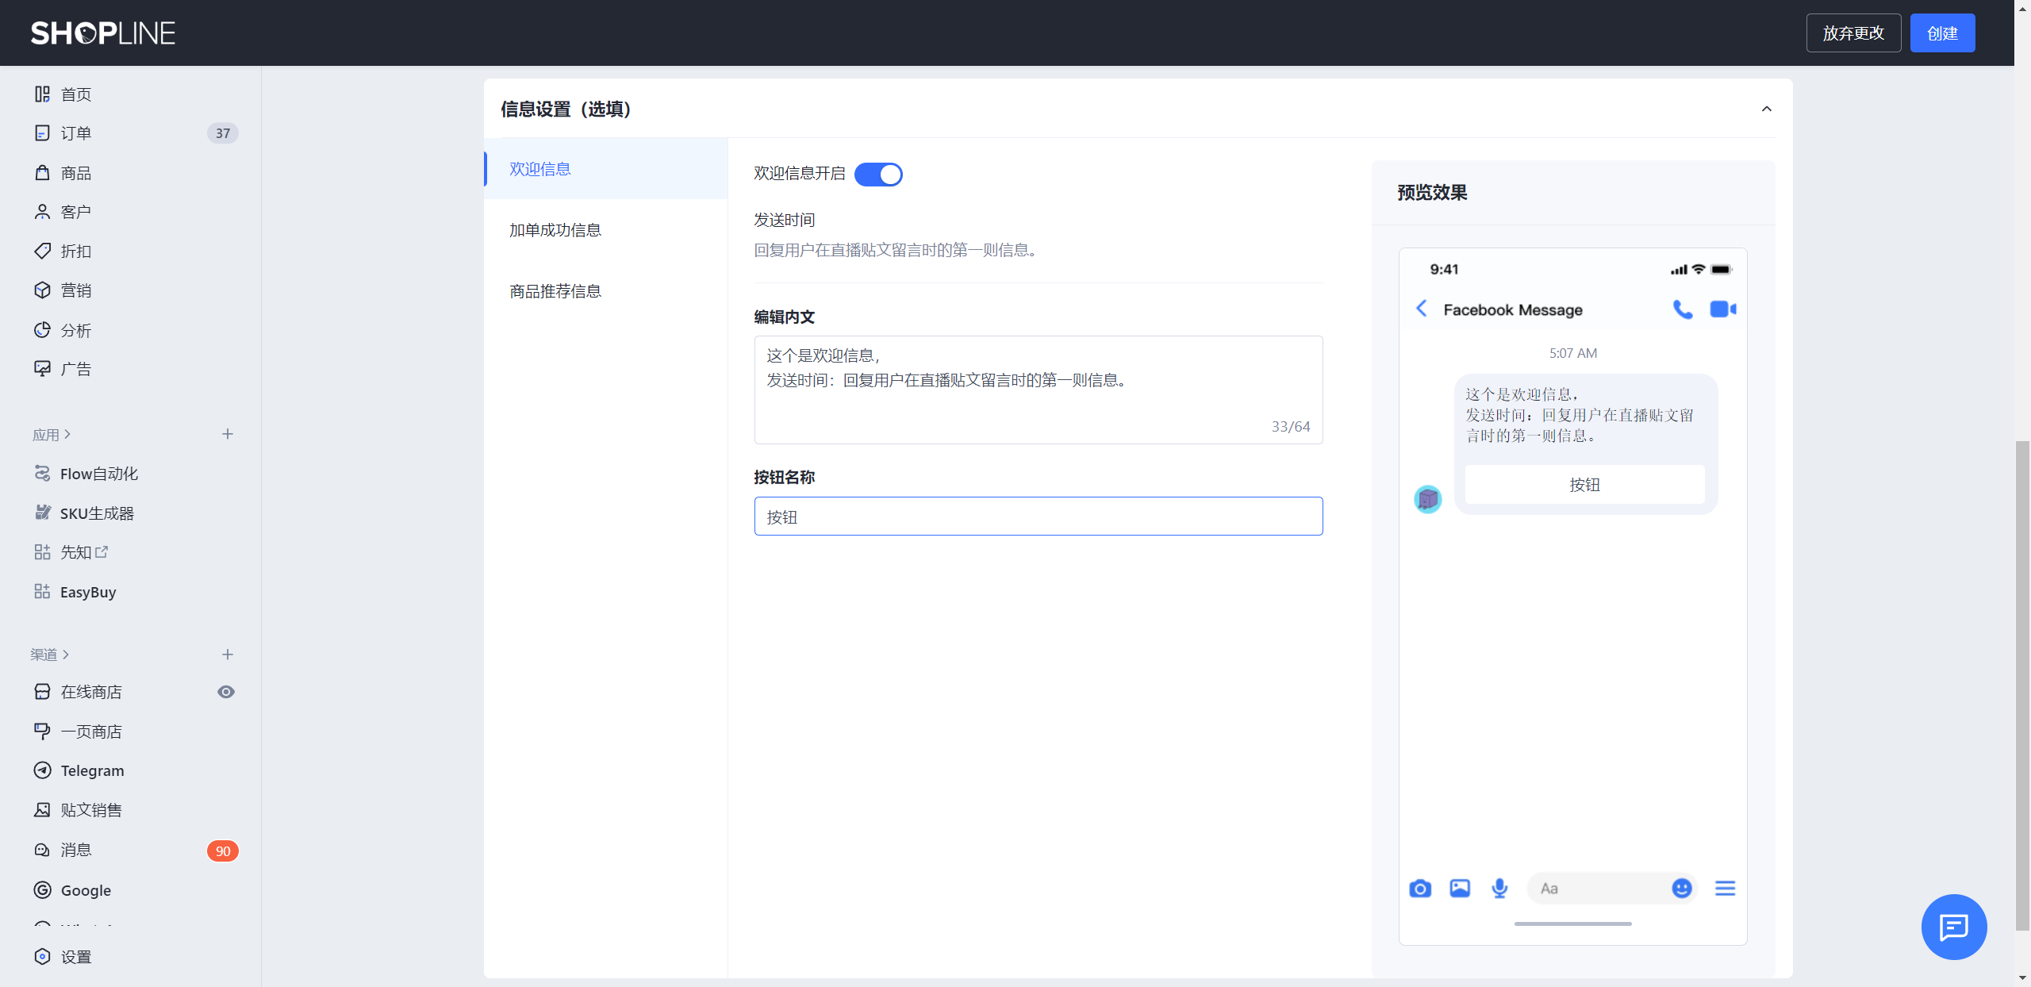The image size is (2031, 987).
Task: Open the live chat support bubble
Action: (1953, 927)
